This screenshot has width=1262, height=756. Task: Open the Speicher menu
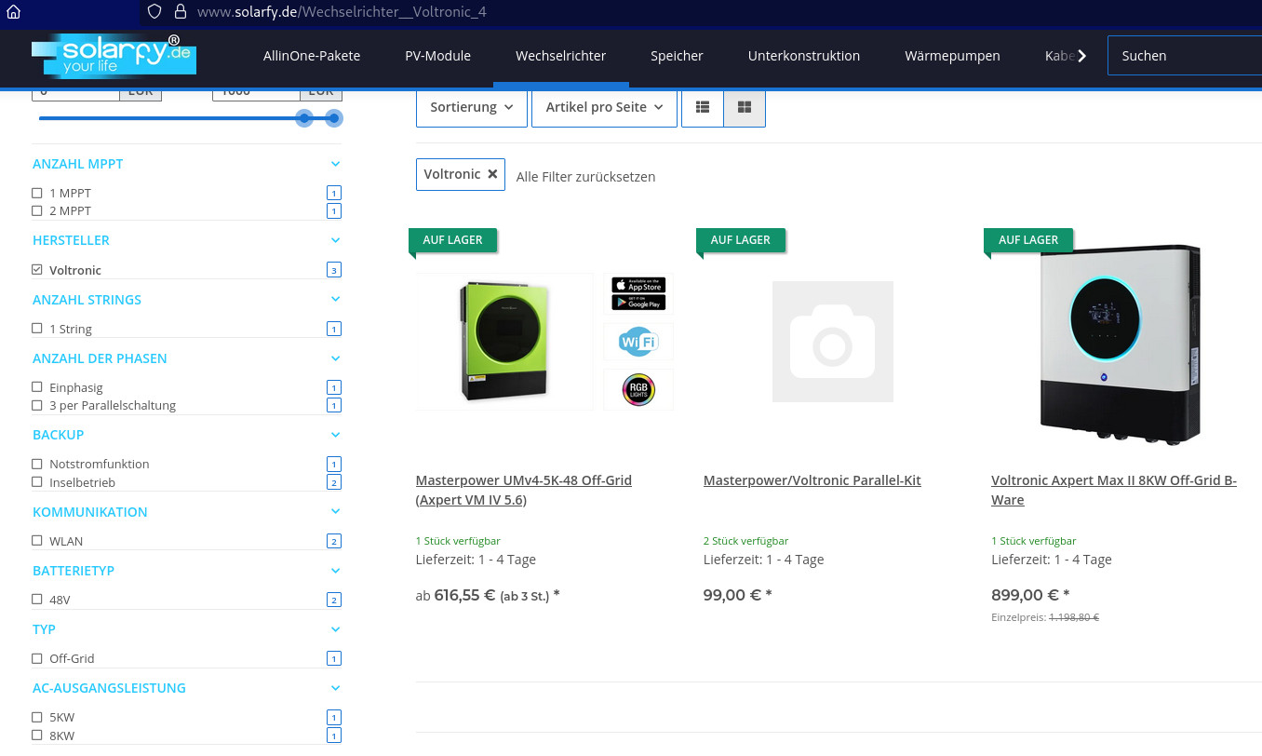pos(677,56)
